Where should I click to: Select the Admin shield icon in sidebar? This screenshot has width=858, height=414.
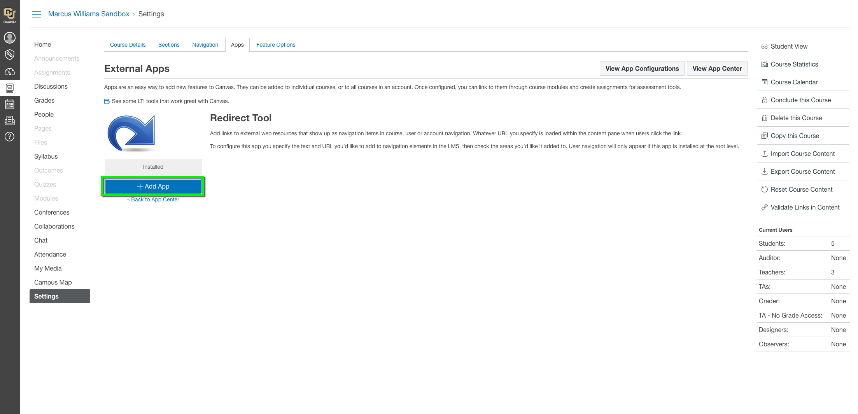10,54
